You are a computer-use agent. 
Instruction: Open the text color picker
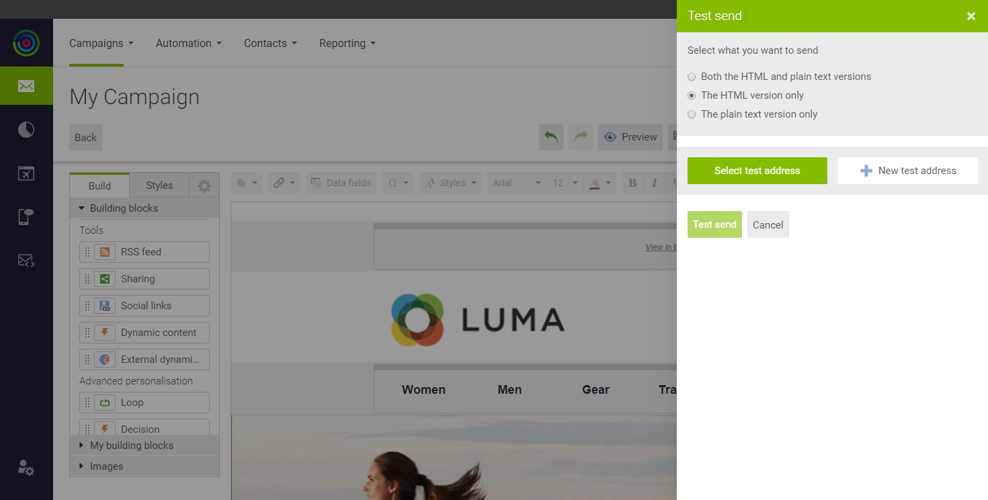point(600,183)
